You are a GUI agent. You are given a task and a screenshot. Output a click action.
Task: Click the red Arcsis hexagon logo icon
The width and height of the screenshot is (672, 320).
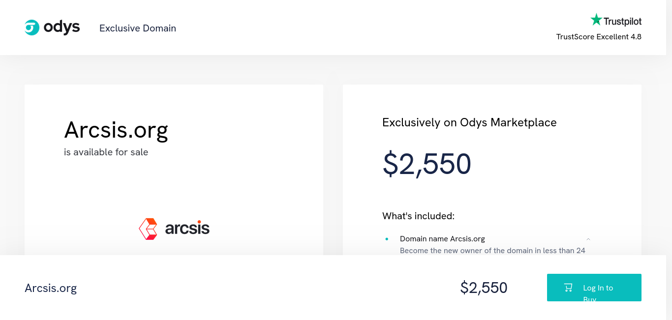pyautogui.click(x=148, y=229)
